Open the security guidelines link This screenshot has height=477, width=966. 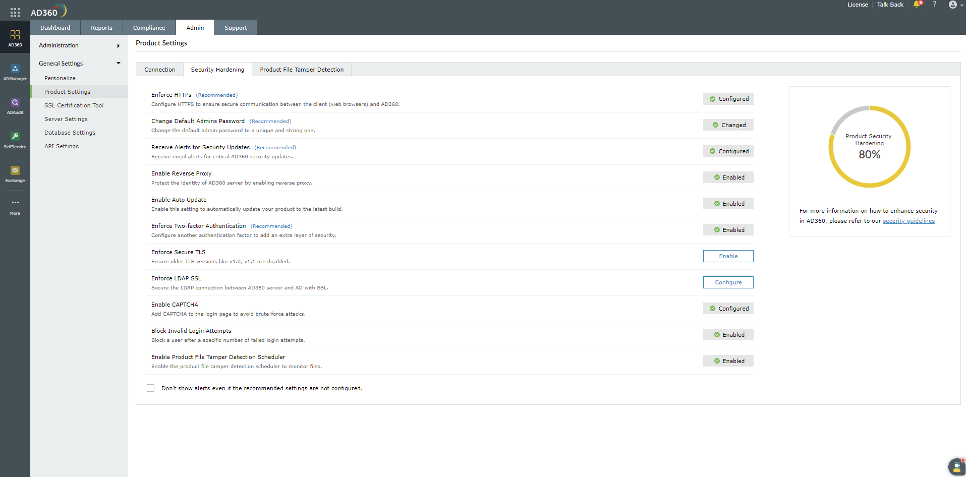point(908,221)
